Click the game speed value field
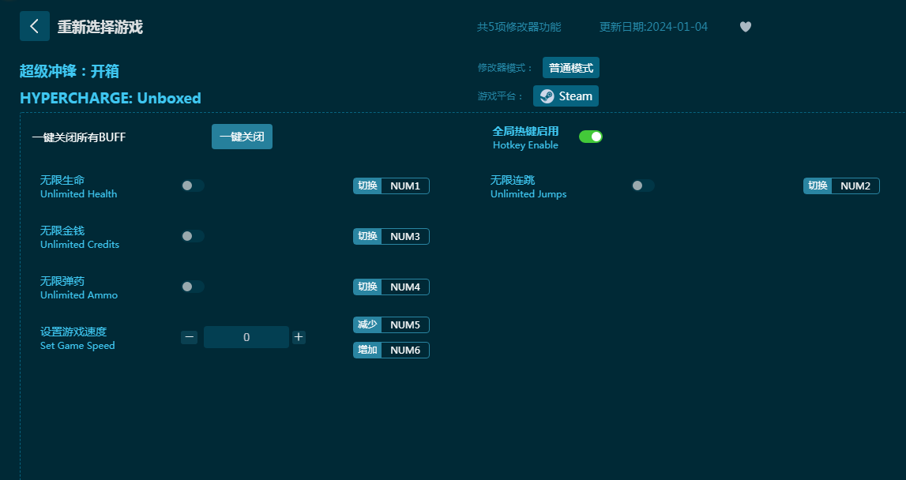The image size is (906, 480). tap(246, 337)
